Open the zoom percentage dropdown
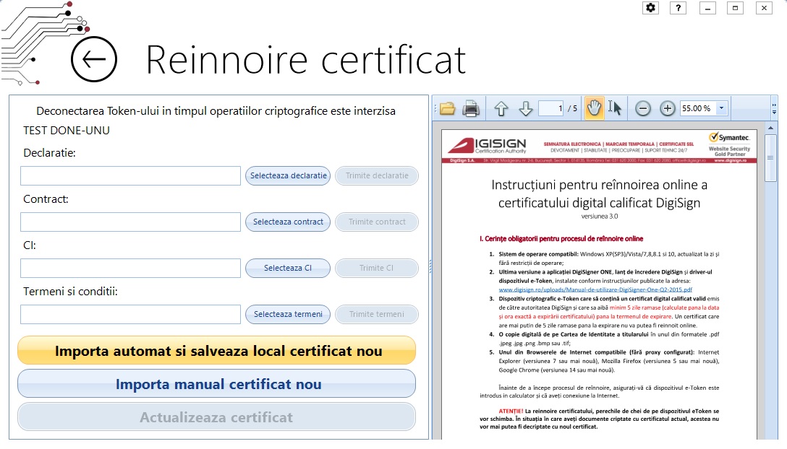 click(x=723, y=108)
